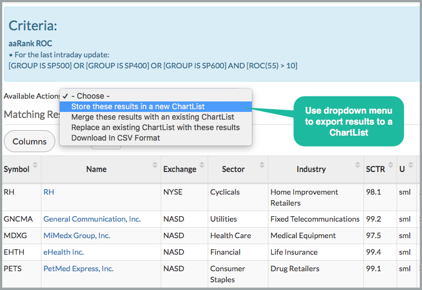Open the RH company link
The image size is (422, 290).
pyautogui.click(x=49, y=192)
